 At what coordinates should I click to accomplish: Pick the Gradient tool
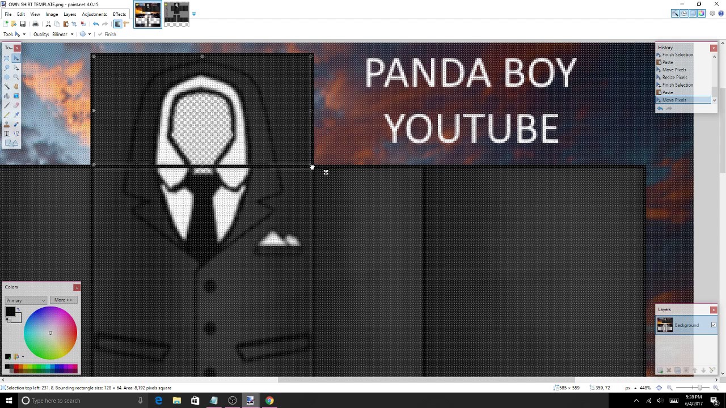click(16, 96)
